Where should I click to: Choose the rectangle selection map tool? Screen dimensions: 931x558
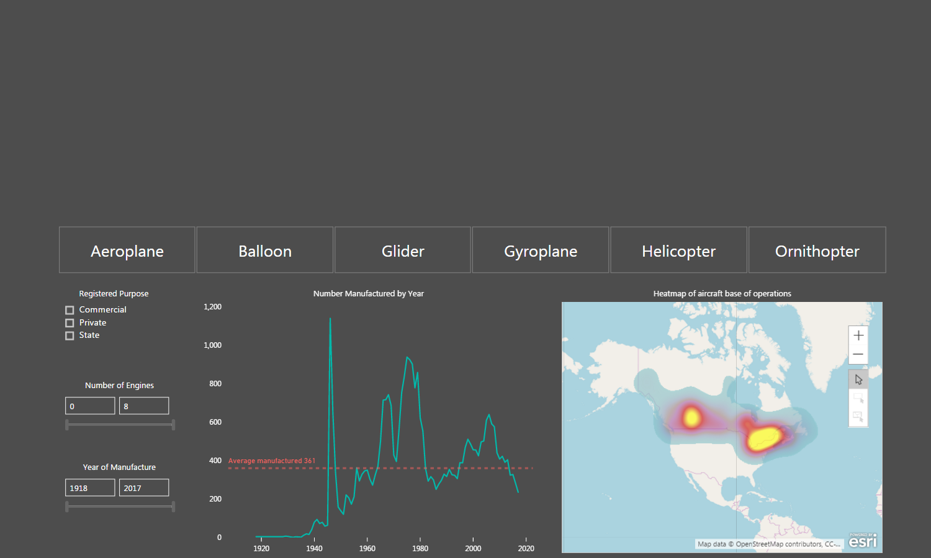pyautogui.click(x=858, y=398)
